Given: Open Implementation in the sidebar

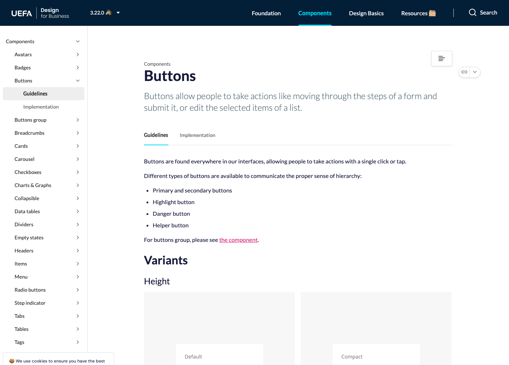Looking at the screenshot, I should point(44,107).
